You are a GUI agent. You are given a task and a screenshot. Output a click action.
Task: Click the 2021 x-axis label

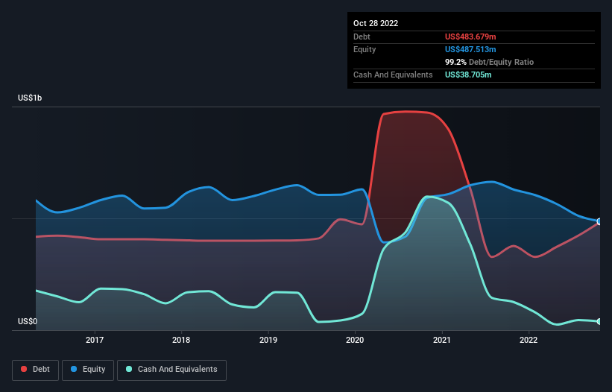click(442, 340)
